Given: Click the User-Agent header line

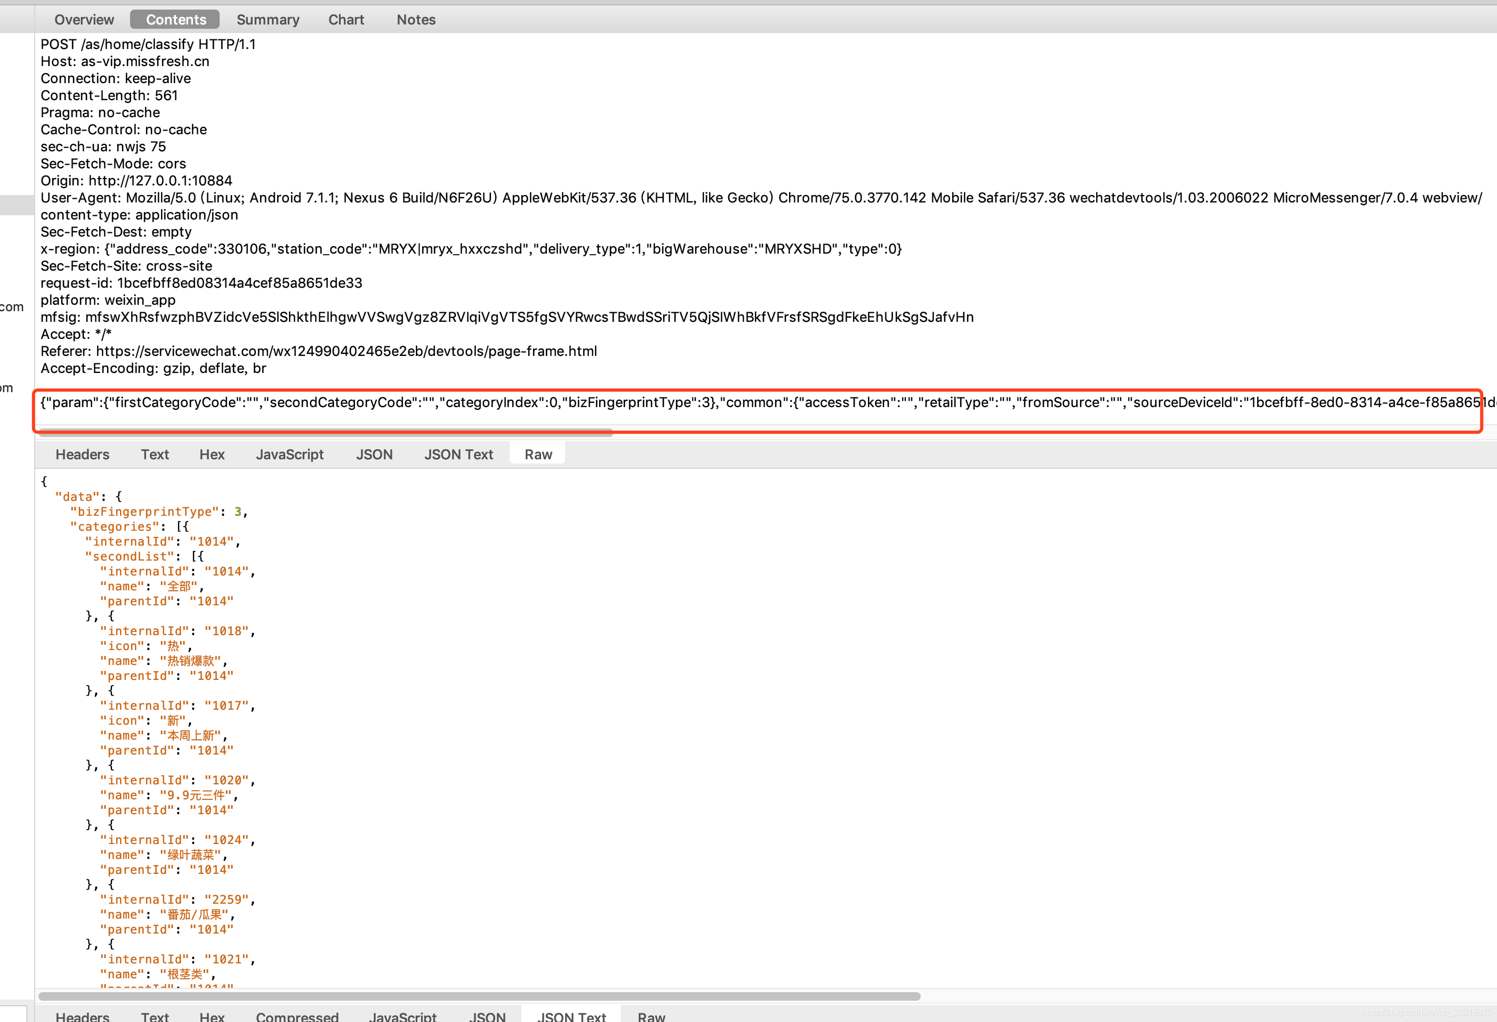Looking at the screenshot, I should [x=761, y=198].
